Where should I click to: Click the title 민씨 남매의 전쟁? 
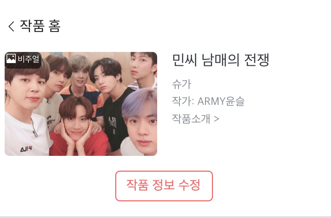[x=221, y=60]
